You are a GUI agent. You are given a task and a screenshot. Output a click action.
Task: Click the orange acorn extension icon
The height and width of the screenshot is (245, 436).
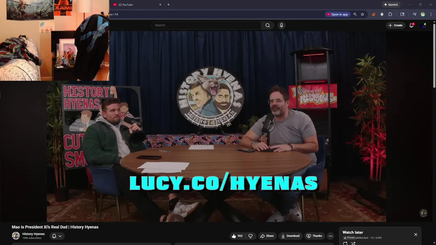(x=374, y=14)
